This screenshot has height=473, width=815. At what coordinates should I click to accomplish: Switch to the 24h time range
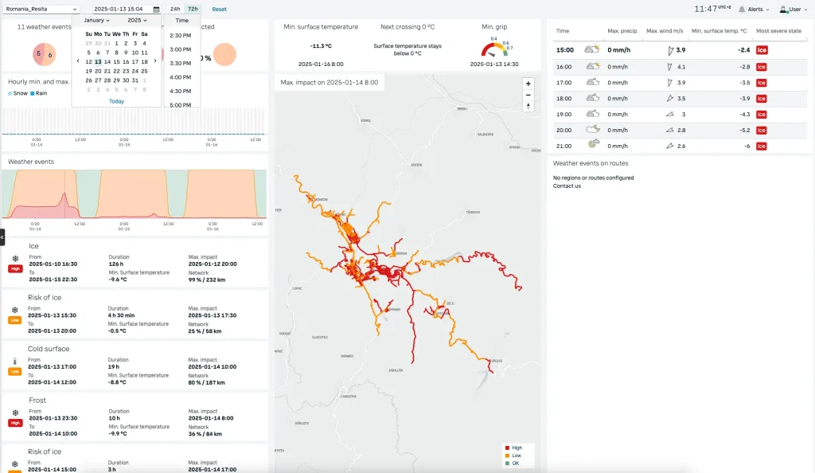(x=175, y=10)
